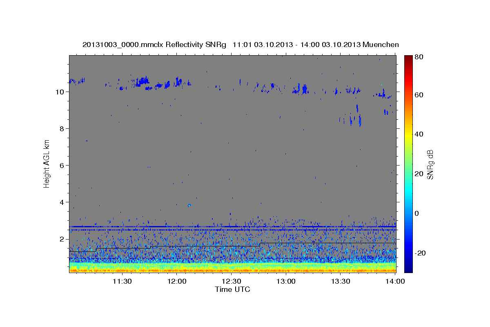The height and width of the screenshot is (327, 490).
Task: Select the 11:30 time tick label
Action: point(122,281)
